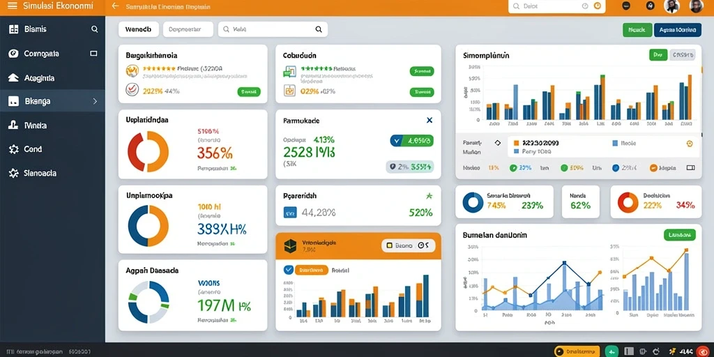The image size is (714, 357).
Task: Click the green star in Pcareridah card
Action: point(428,196)
